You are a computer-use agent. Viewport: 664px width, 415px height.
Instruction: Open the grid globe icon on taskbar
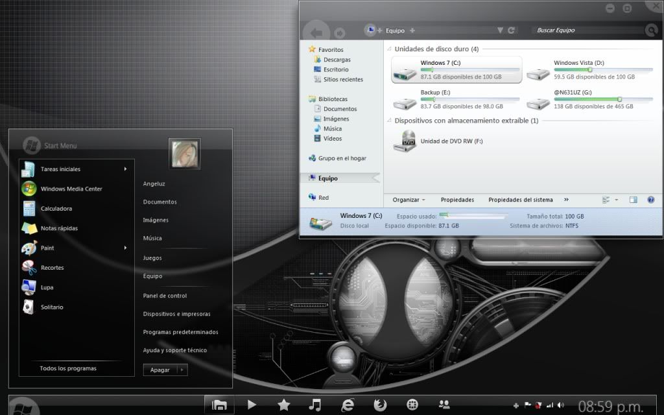click(x=412, y=405)
